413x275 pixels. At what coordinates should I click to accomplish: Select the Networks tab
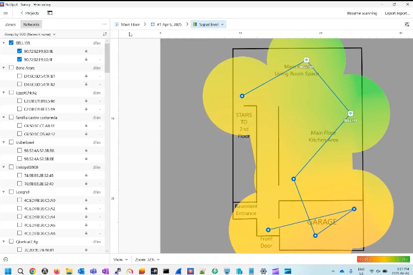[x=31, y=24]
